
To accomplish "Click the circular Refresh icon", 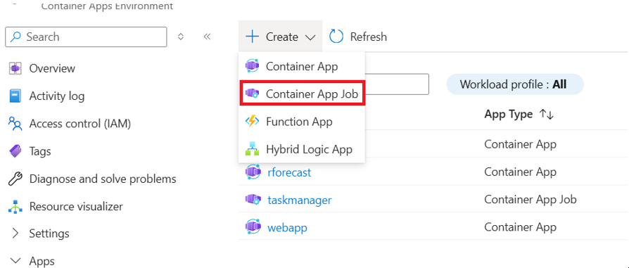I will [x=336, y=37].
